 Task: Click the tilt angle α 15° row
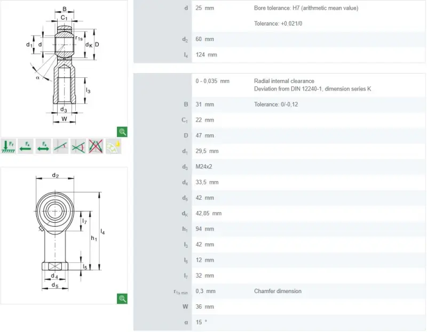[x=279, y=322]
